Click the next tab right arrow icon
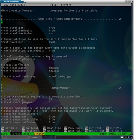 (x=131, y=137)
